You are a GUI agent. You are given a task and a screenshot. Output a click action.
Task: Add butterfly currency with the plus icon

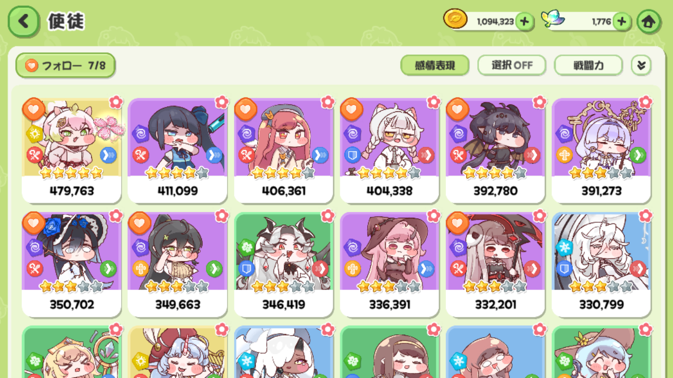coord(622,22)
